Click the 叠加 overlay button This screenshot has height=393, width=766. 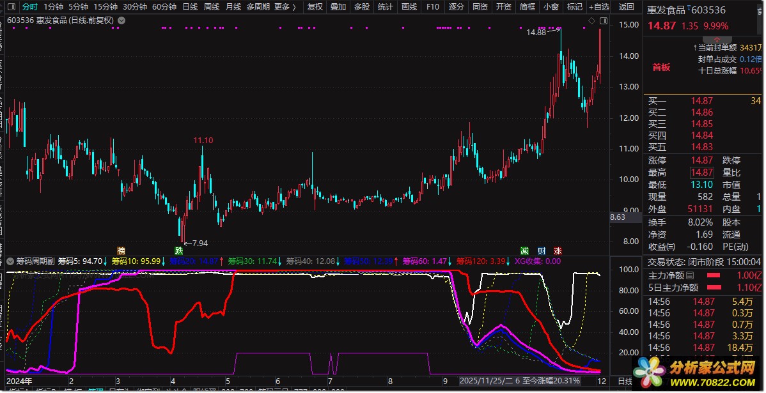coord(338,7)
